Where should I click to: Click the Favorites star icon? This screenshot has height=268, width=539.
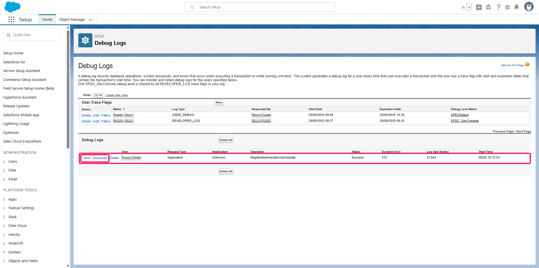click(463, 7)
